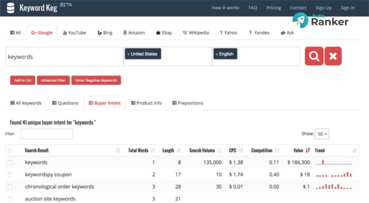Check the box for auction site keywords
Screen dimensions: 369x203
(10, 199)
